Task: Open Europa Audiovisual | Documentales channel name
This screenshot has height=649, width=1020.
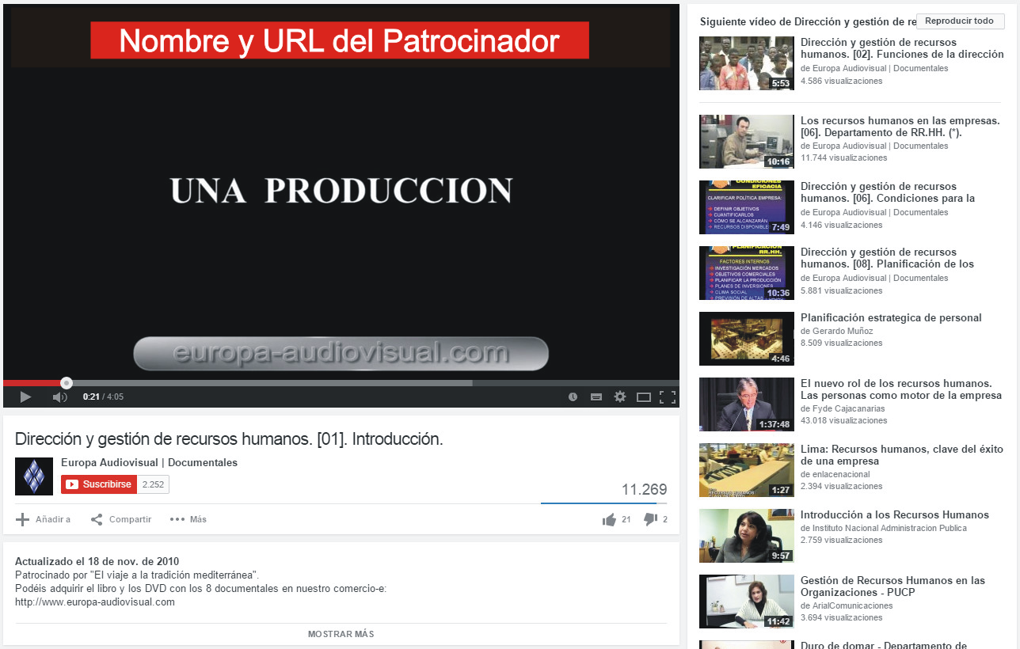Action: tap(149, 463)
